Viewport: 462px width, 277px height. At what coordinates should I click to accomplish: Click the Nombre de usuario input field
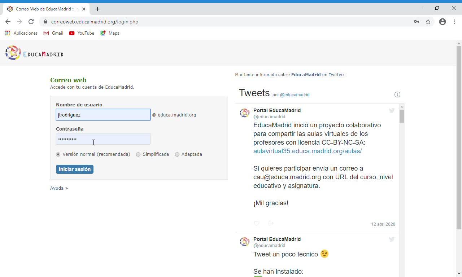point(103,115)
